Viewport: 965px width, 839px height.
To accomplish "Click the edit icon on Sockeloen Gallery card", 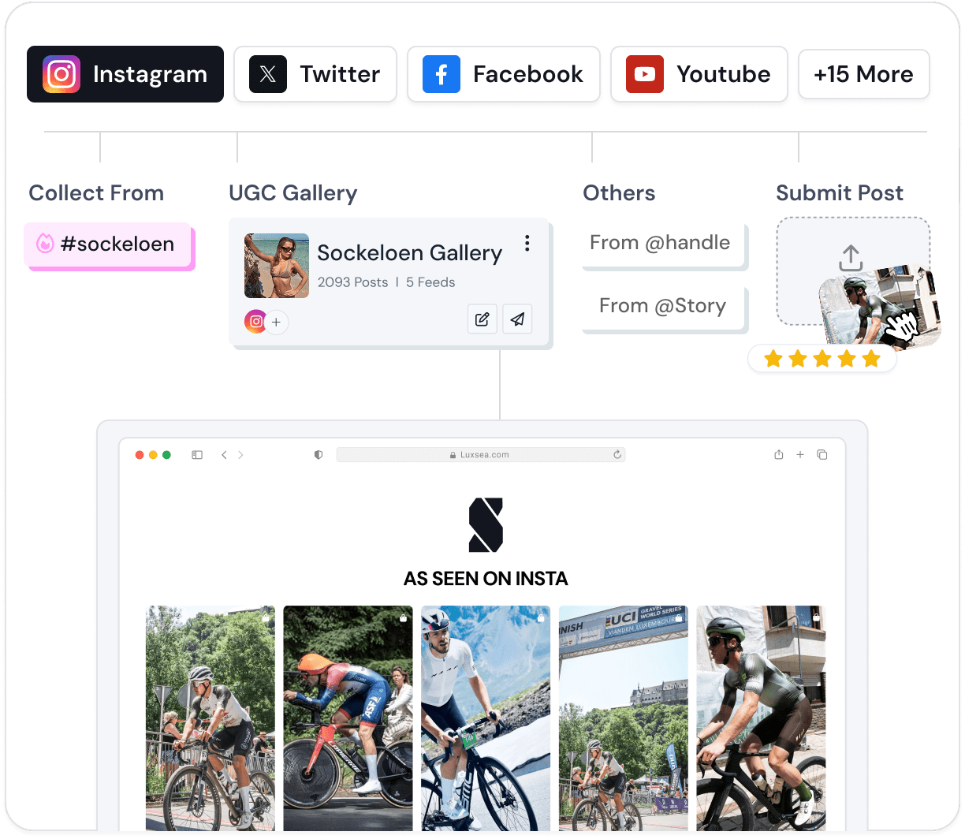I will click(x=482, y=319).
